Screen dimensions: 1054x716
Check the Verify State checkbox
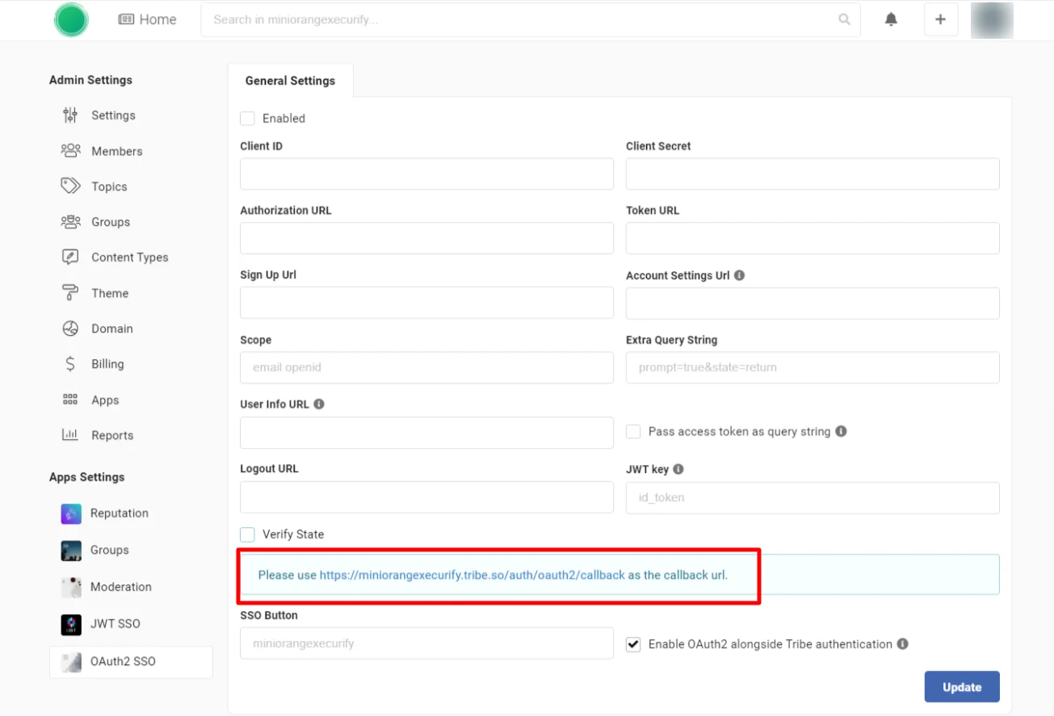[x=247, y=534]
